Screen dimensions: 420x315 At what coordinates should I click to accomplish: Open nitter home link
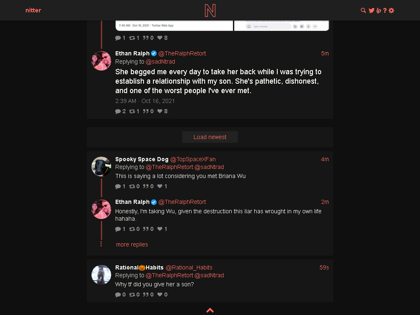pos(33,10)
